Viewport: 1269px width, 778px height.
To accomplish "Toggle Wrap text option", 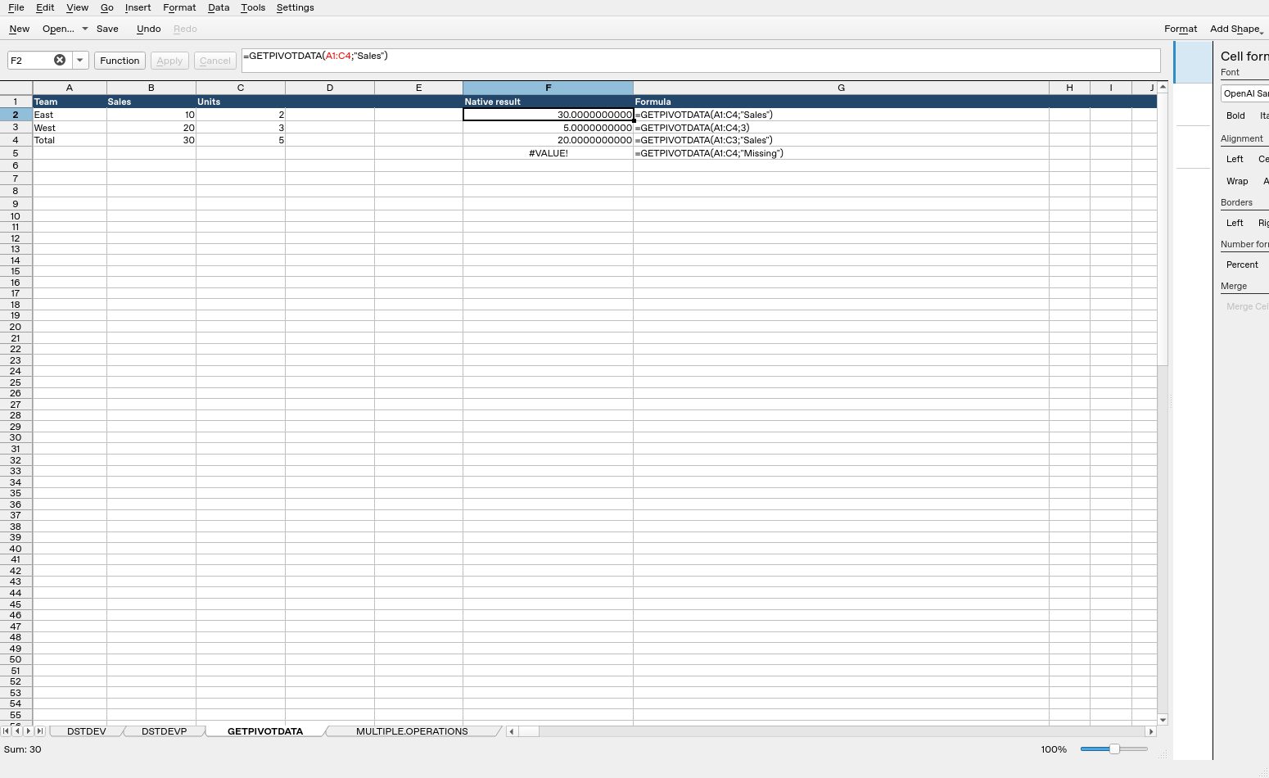I will [x=1237, y=181].
